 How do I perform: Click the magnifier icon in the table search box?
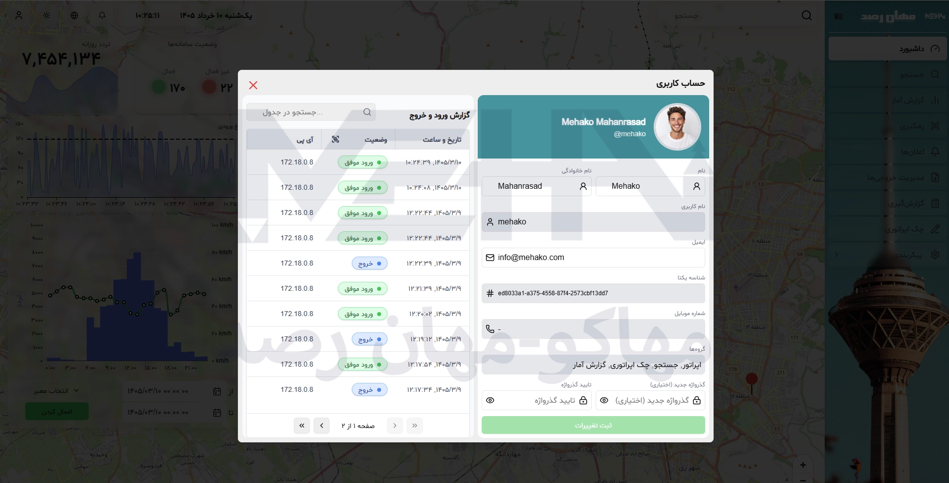click(x=367, y=112)
